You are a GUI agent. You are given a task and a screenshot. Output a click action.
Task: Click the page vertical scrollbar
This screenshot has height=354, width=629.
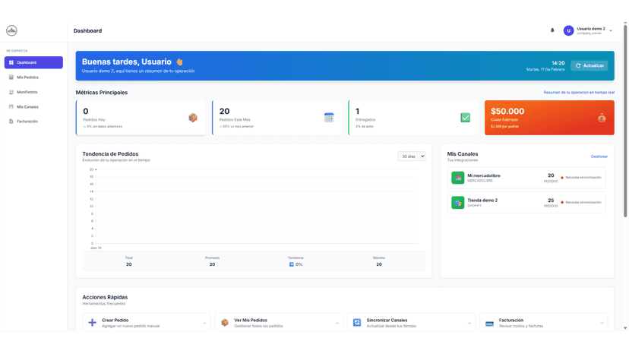pyautogui.click(x=625, y=121)
